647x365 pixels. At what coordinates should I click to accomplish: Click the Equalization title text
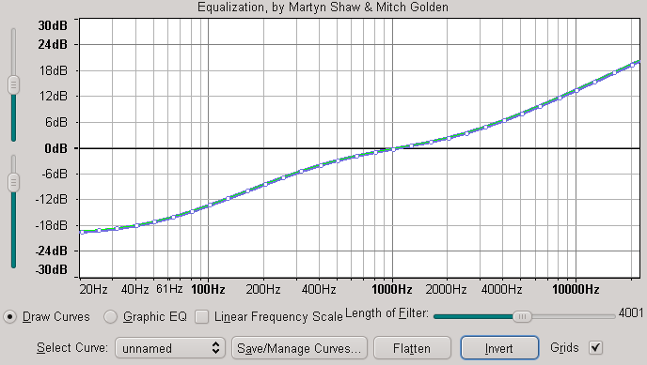point(323,7)
